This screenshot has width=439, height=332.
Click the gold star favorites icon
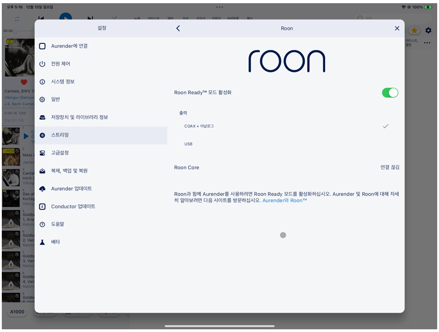coord(415,30)
